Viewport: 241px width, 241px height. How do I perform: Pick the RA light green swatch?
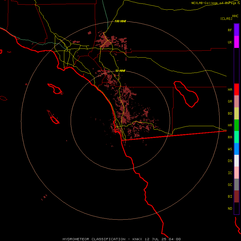(x=236, y=137)
